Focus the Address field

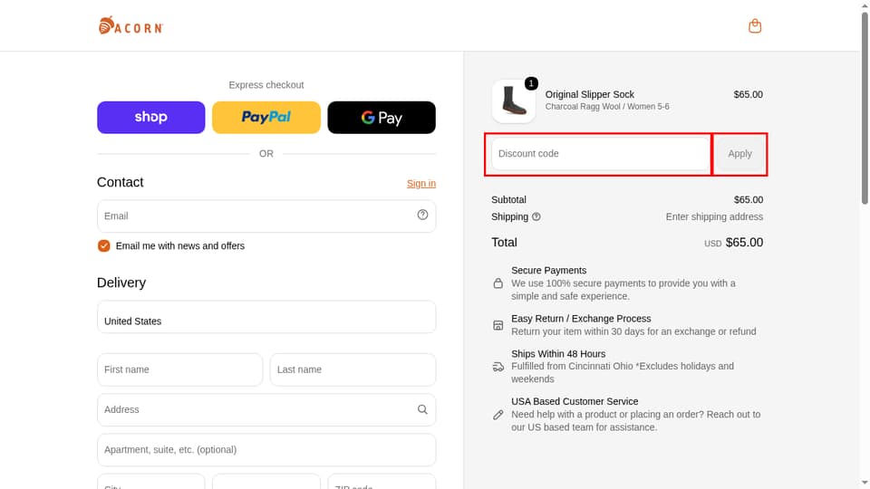(x=266, y=409)
